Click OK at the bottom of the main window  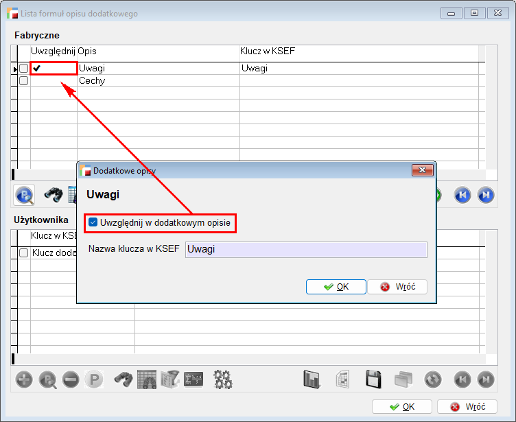(x=401, y=407)
